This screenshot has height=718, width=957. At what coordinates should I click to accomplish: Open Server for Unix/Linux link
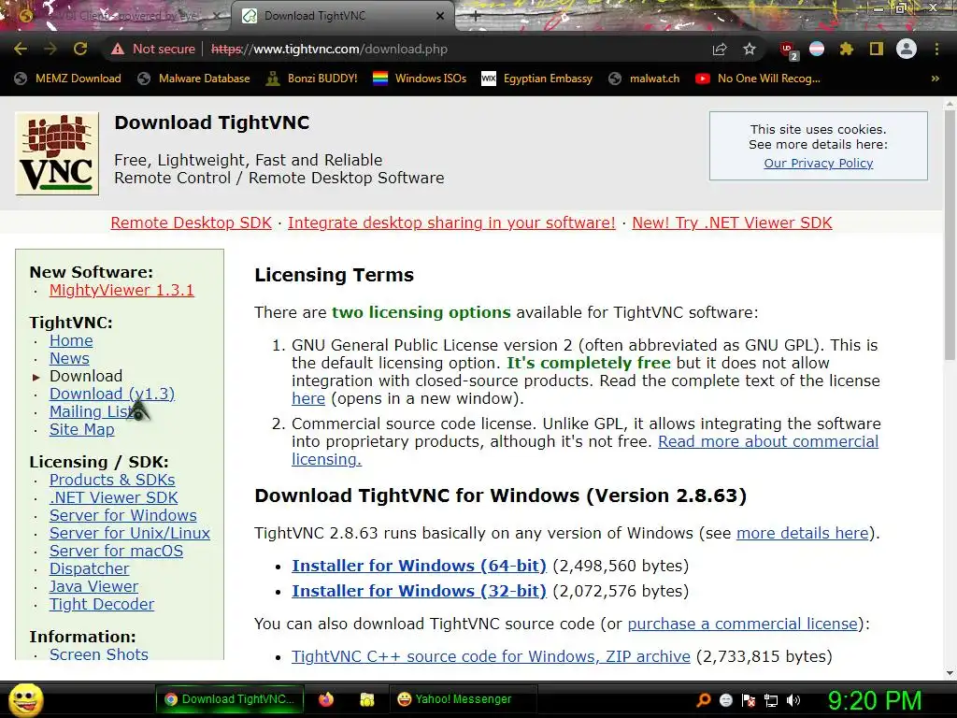pyautogui.click(x=130, y=533)
